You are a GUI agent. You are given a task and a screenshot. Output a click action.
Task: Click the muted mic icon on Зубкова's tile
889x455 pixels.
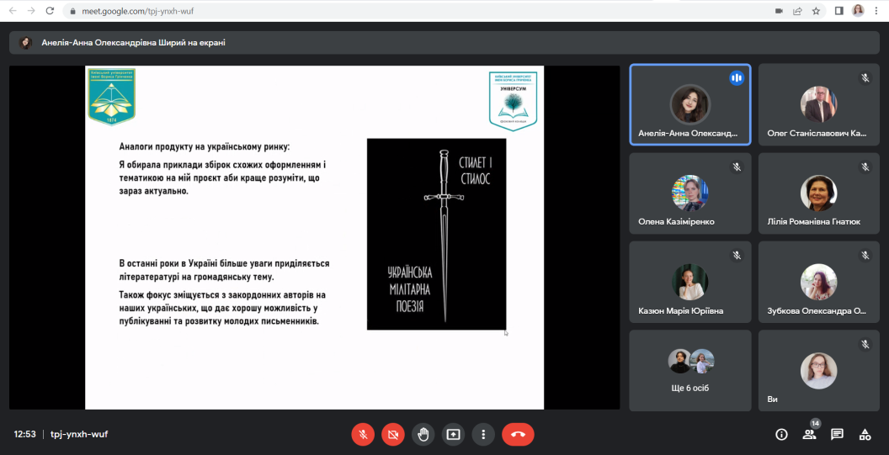[x=865, y=256]
